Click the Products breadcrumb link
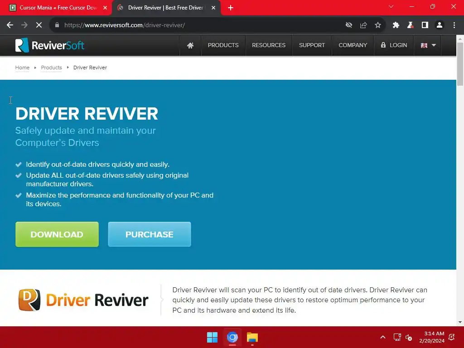 [x=52, y=68]
